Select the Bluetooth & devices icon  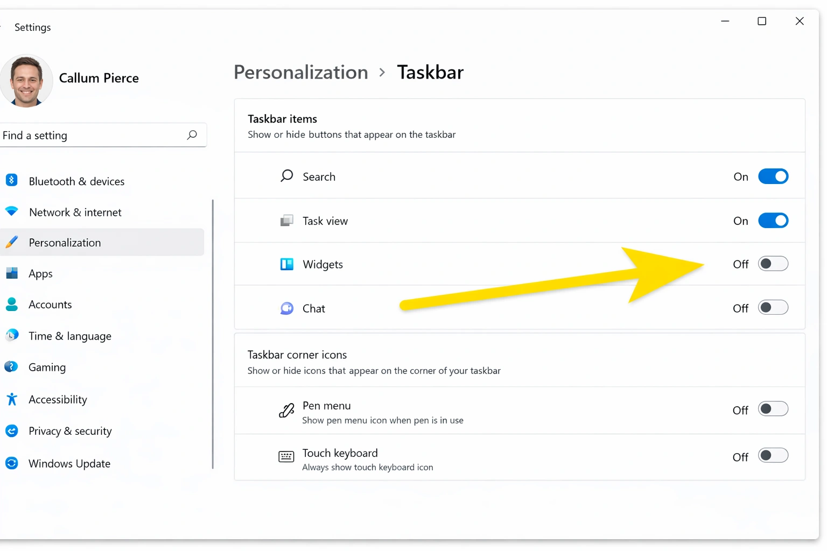12,181
